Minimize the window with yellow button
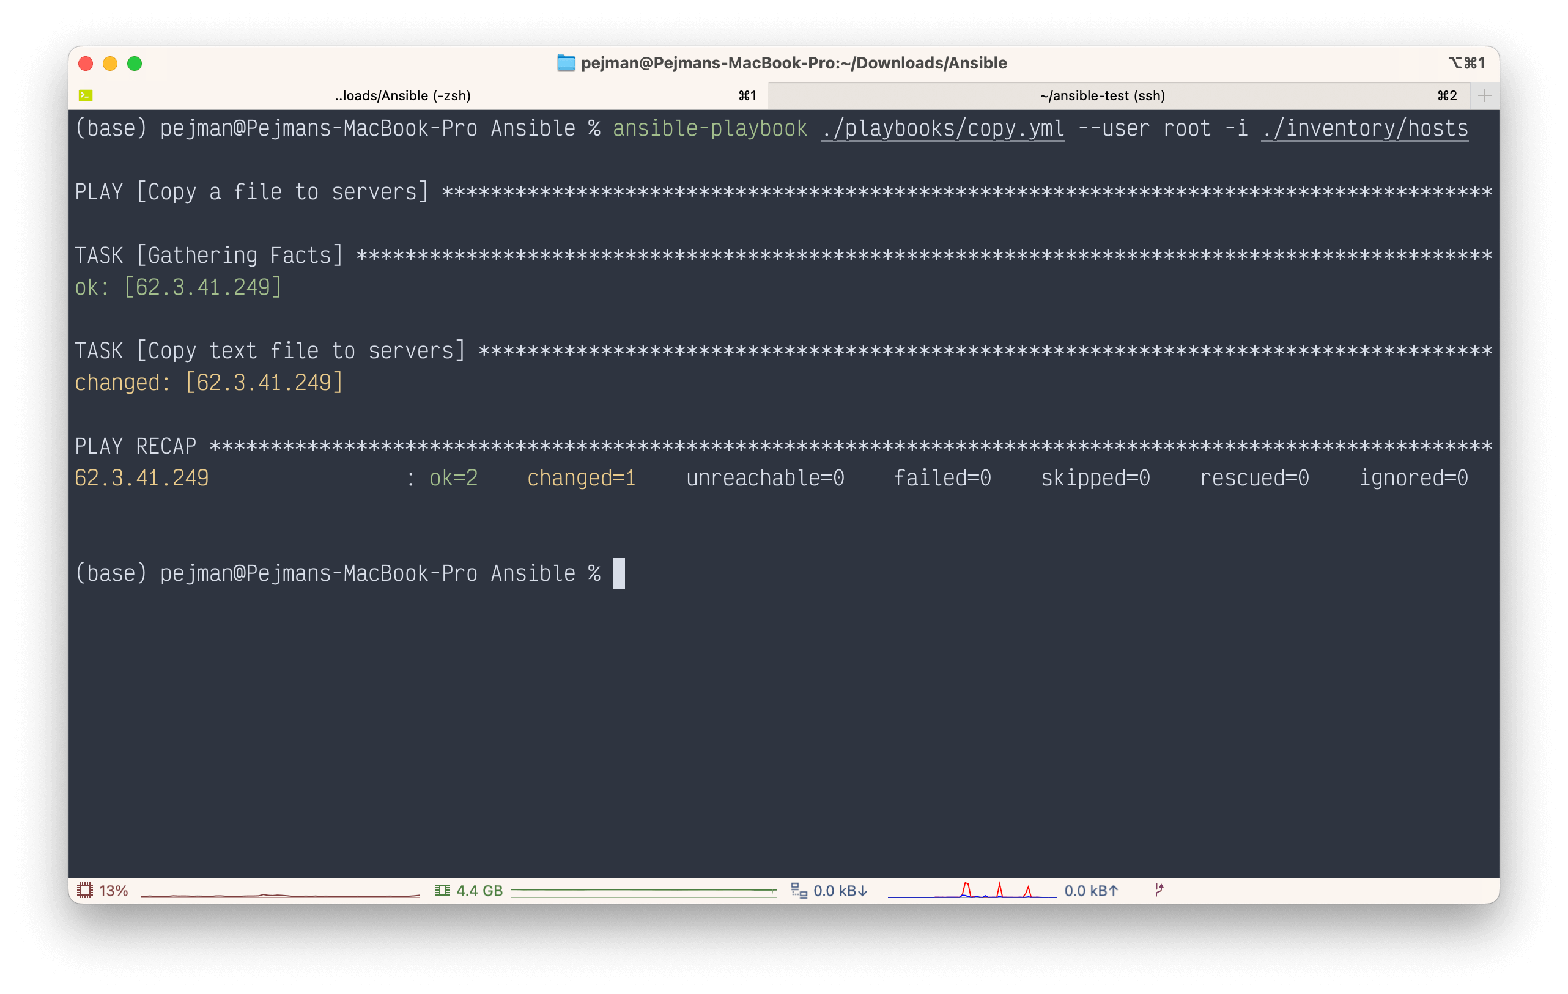1568x994 pixels. tap(110, 63)
